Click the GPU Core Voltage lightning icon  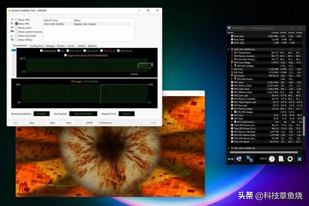(232, 63)
